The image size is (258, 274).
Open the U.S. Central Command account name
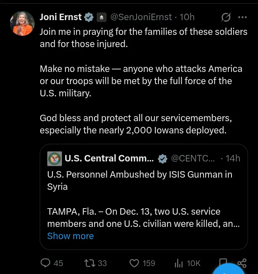pyautogui.click(x=109, y=159)
